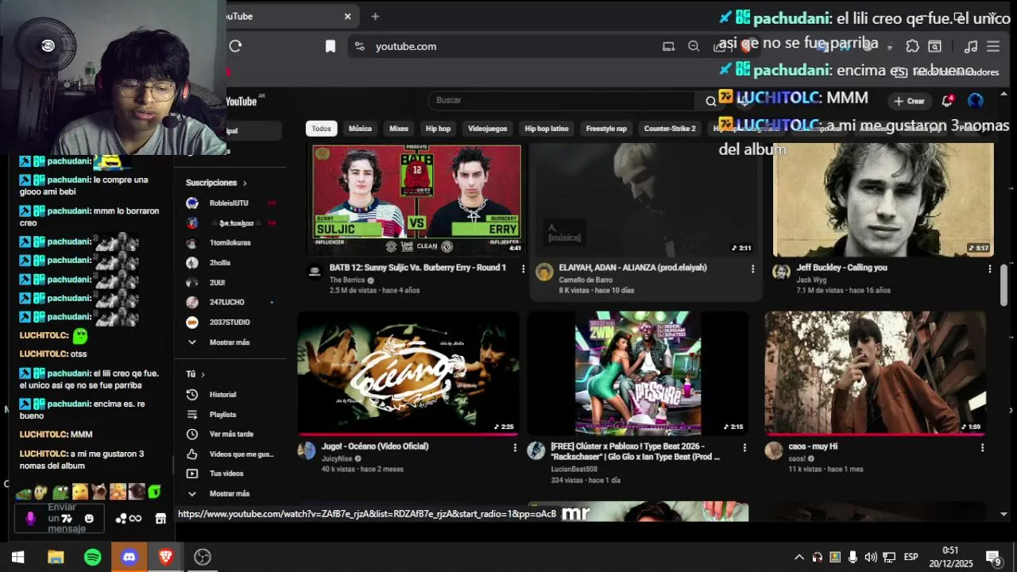Open Spotify from the taskbar
Image resolution: width=1017 pixels, height=572 pixels.
pyautogui.click(x=92, y=557)
